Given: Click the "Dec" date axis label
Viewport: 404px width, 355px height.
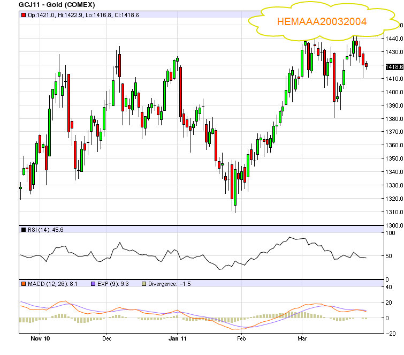Looking at the screenshot, I should pos(107,338).
